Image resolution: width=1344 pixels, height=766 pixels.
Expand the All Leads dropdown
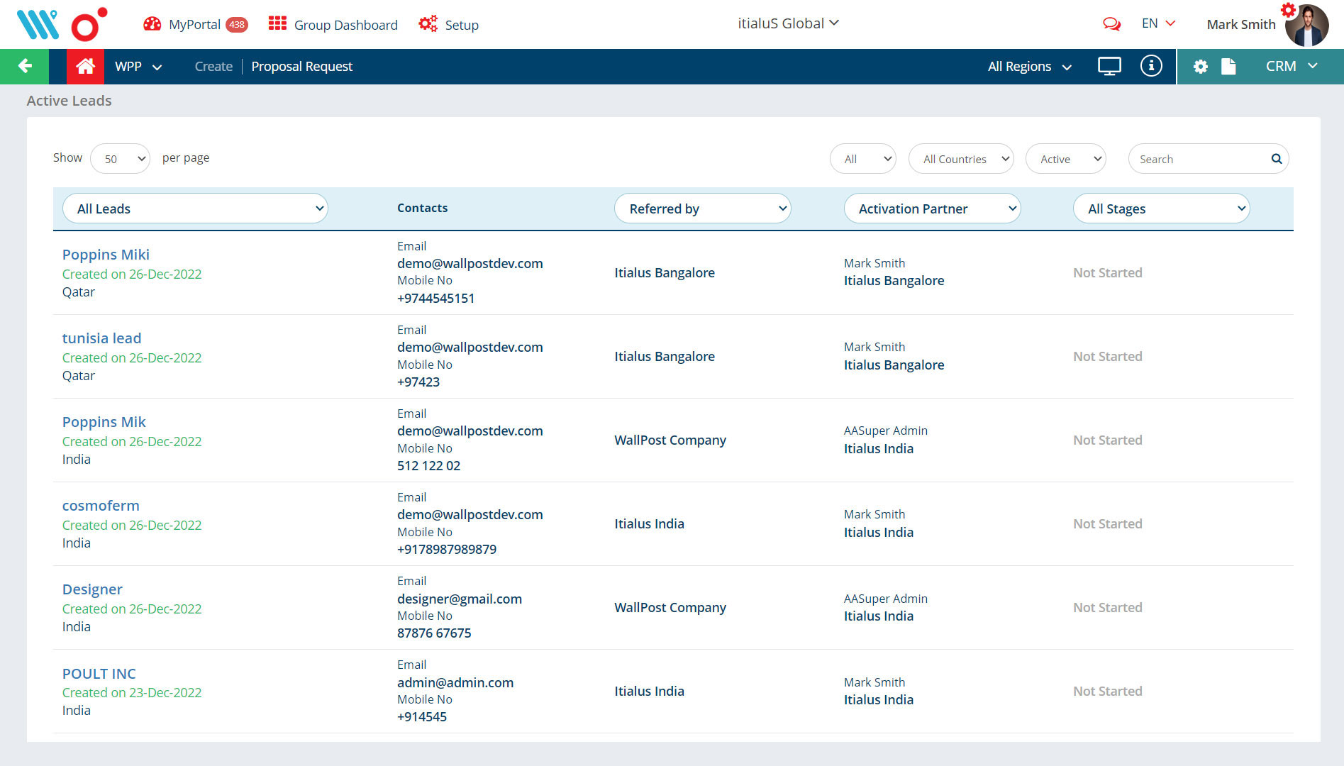(x=195, y=209)
